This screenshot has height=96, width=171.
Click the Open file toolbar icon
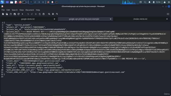7,14
